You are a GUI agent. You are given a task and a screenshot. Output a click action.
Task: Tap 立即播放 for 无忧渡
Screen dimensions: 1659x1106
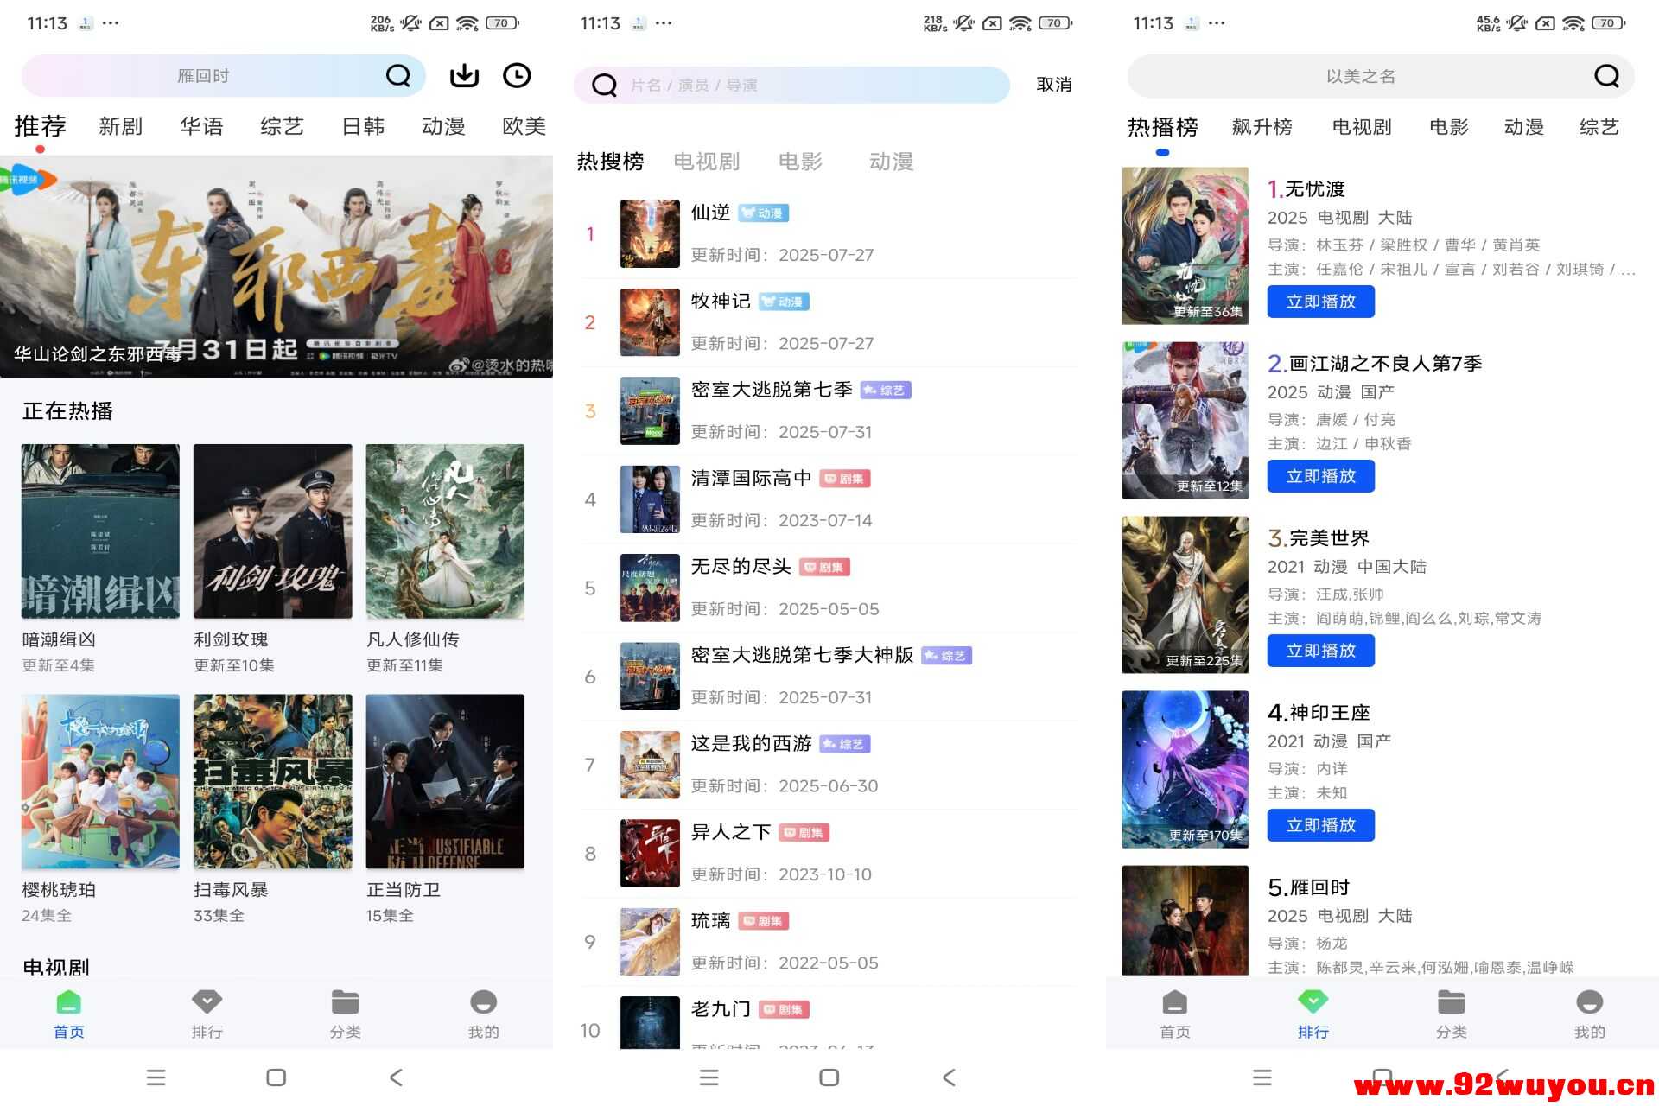pos(1320,302)
